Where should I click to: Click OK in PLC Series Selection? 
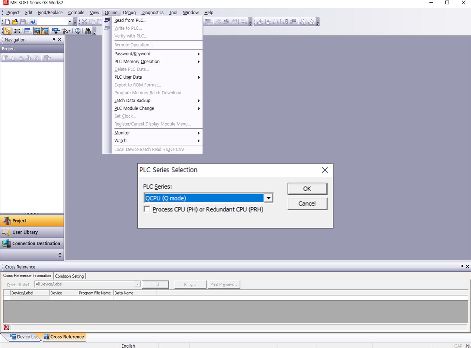(307, 189)
